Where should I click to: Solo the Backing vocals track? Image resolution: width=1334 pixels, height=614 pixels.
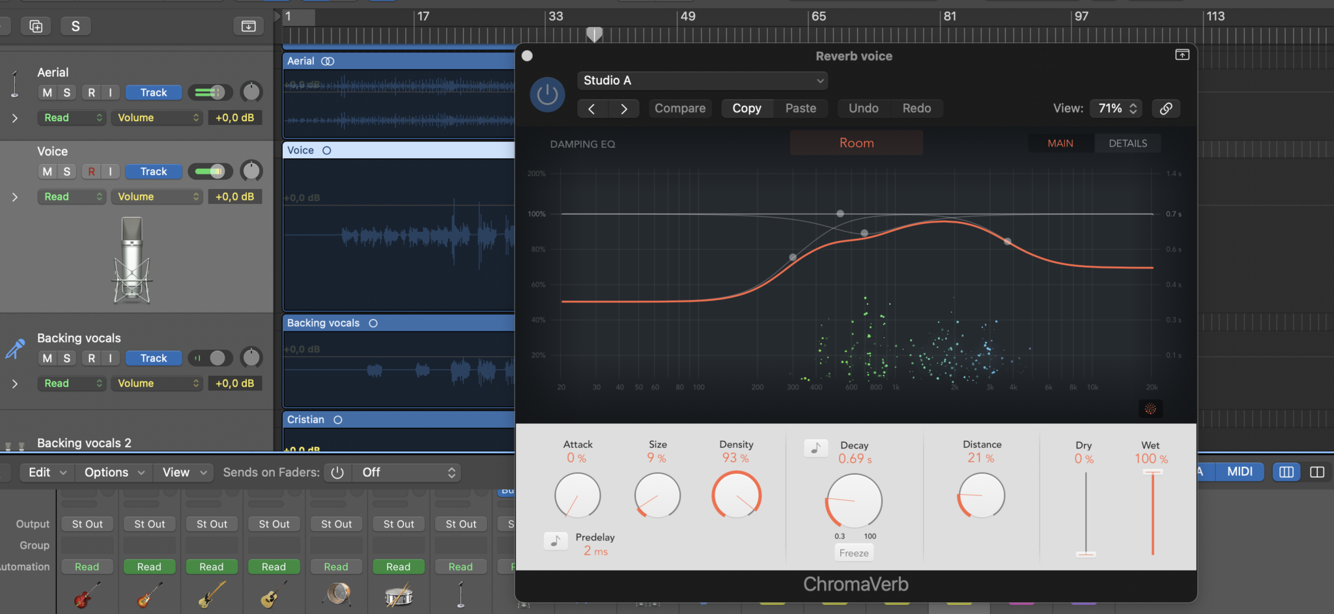point(66,358)
